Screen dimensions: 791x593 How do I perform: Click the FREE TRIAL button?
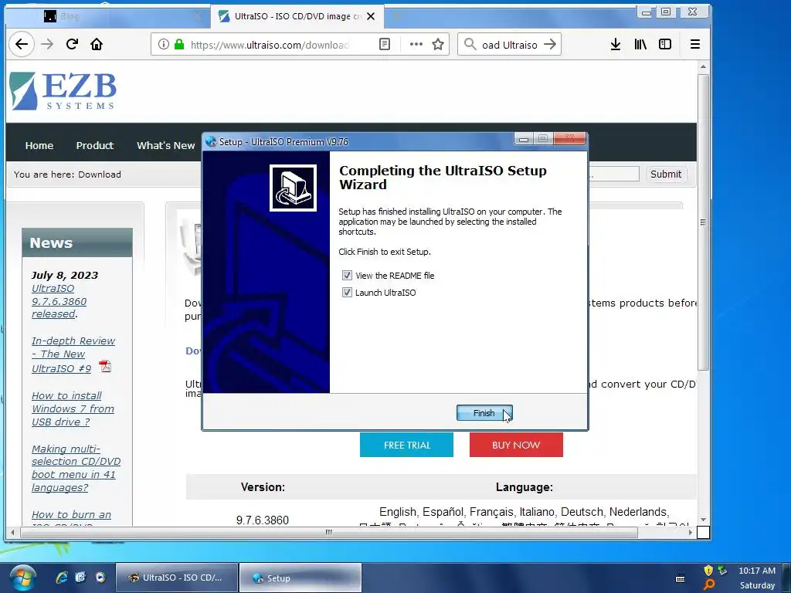pyautogui.click(x=406, y=445)
